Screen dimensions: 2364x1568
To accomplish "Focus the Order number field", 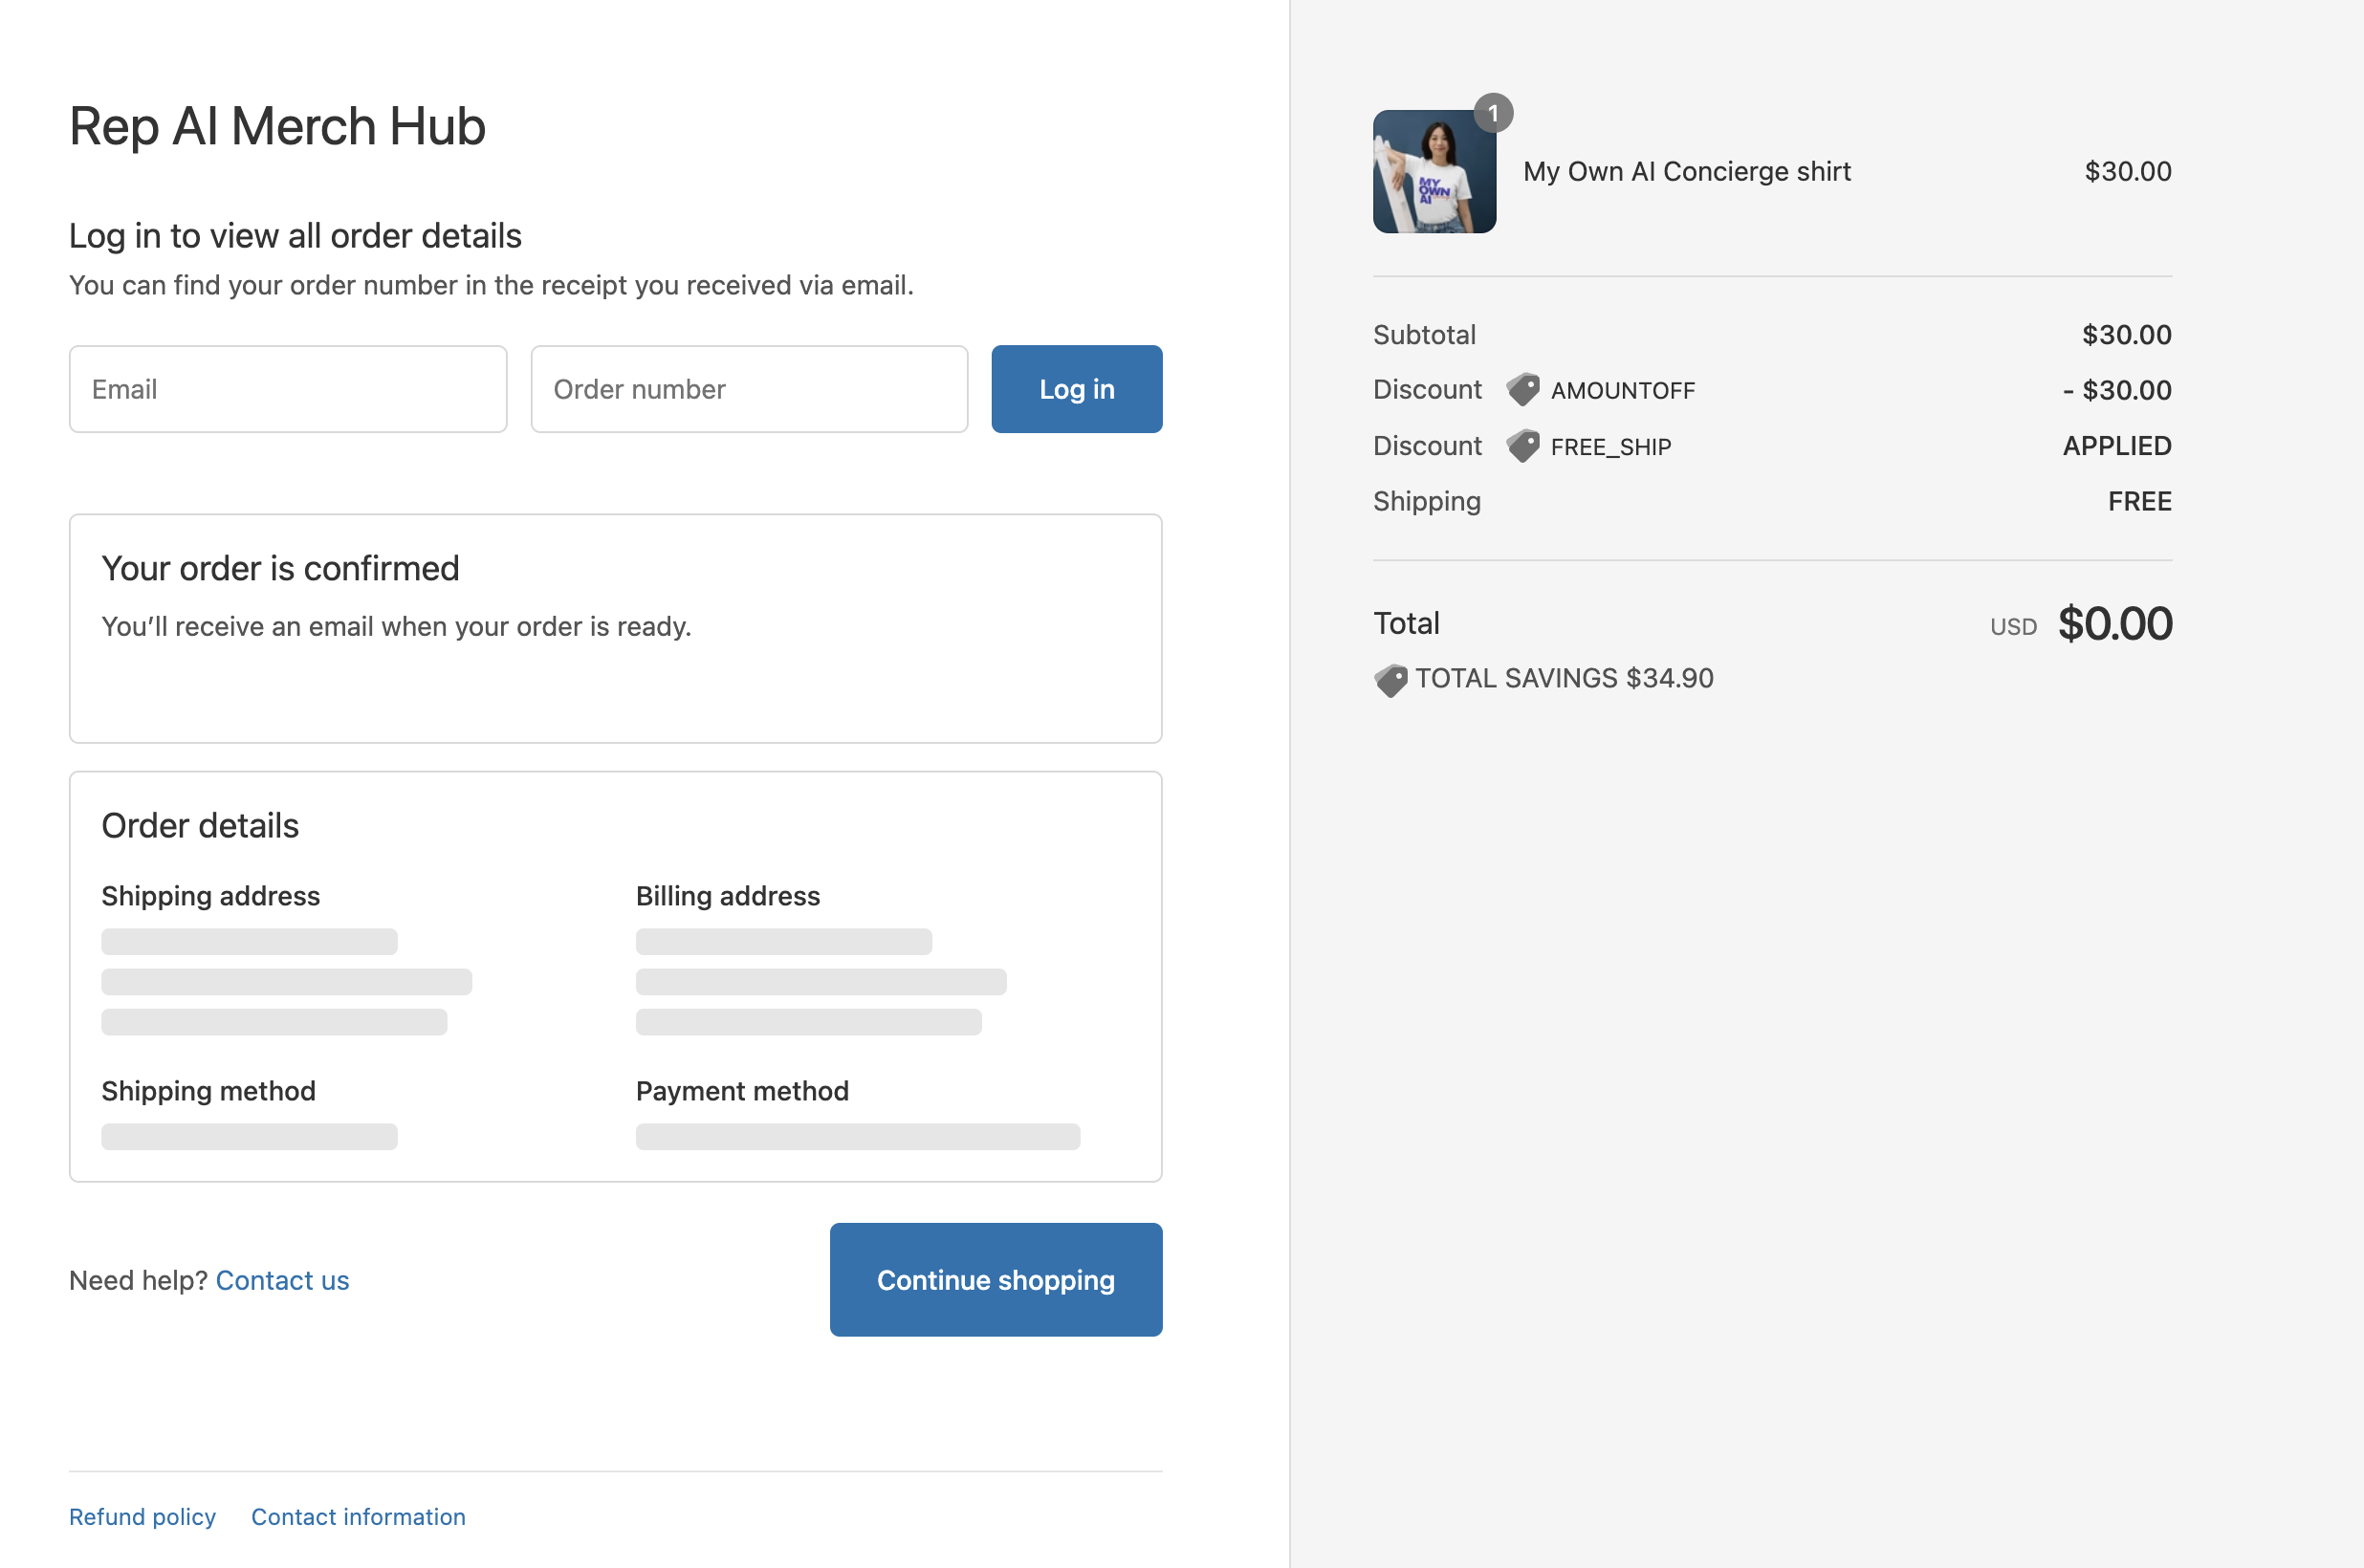I will pos(749,389).
